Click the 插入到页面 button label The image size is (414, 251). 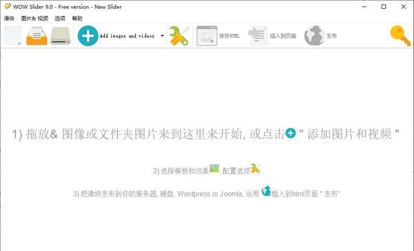pos(283,36)
